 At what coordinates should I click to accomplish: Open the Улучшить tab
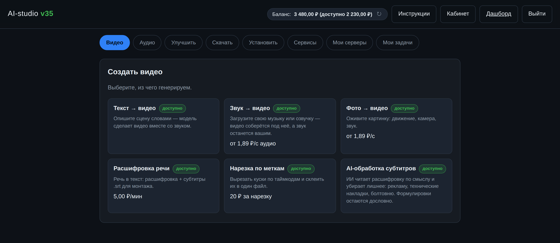point(184,43)
